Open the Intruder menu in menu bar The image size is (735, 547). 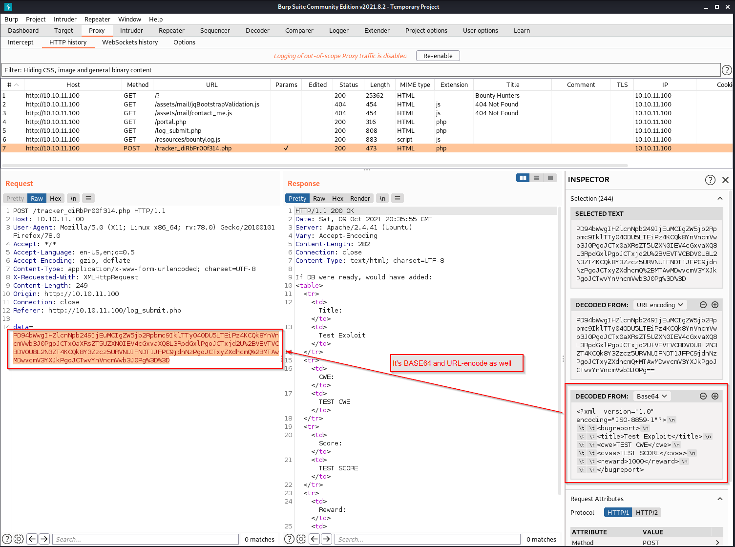click(x=65, y=19)
